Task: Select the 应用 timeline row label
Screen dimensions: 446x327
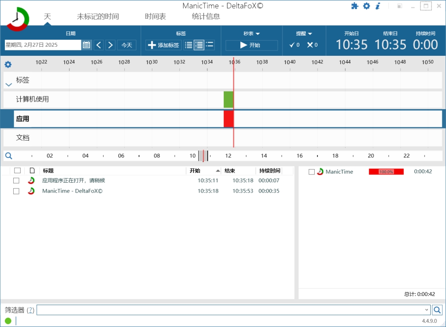Action: (x=22, y=119)
